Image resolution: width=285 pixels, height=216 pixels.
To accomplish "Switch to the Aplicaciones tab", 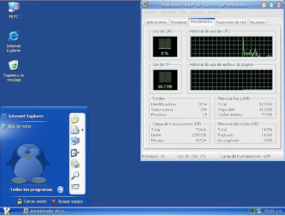I will [156, 22].
